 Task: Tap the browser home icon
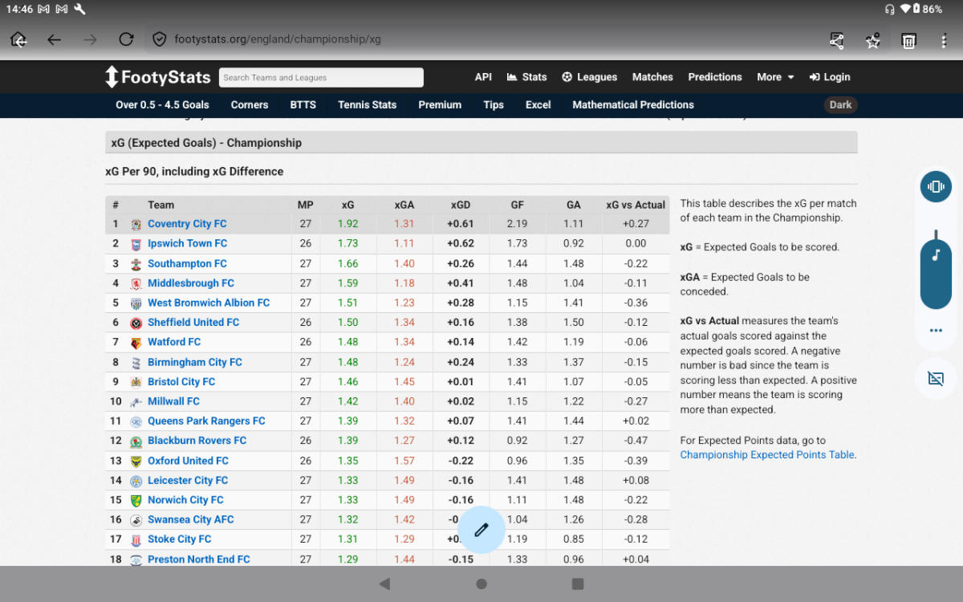click(x=19, y=39)
